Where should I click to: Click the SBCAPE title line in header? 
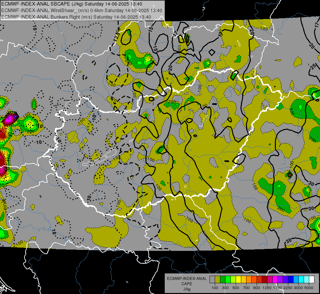tap(72, 4)
